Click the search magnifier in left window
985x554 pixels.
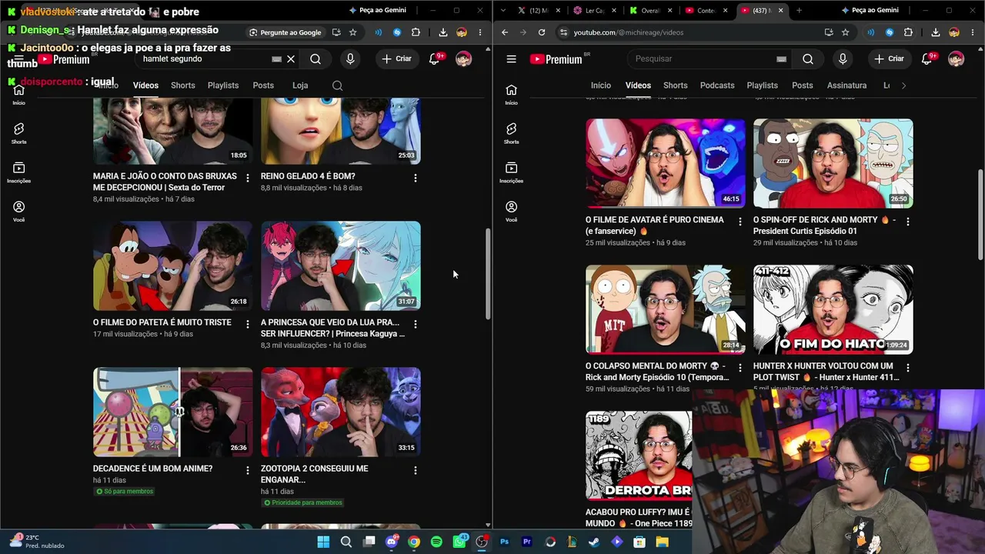[x=316, y=59]
